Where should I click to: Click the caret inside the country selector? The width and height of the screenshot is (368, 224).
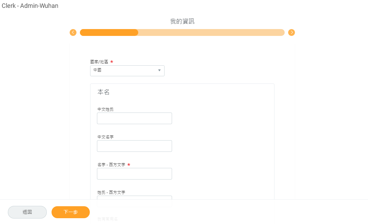click(159, 70)
